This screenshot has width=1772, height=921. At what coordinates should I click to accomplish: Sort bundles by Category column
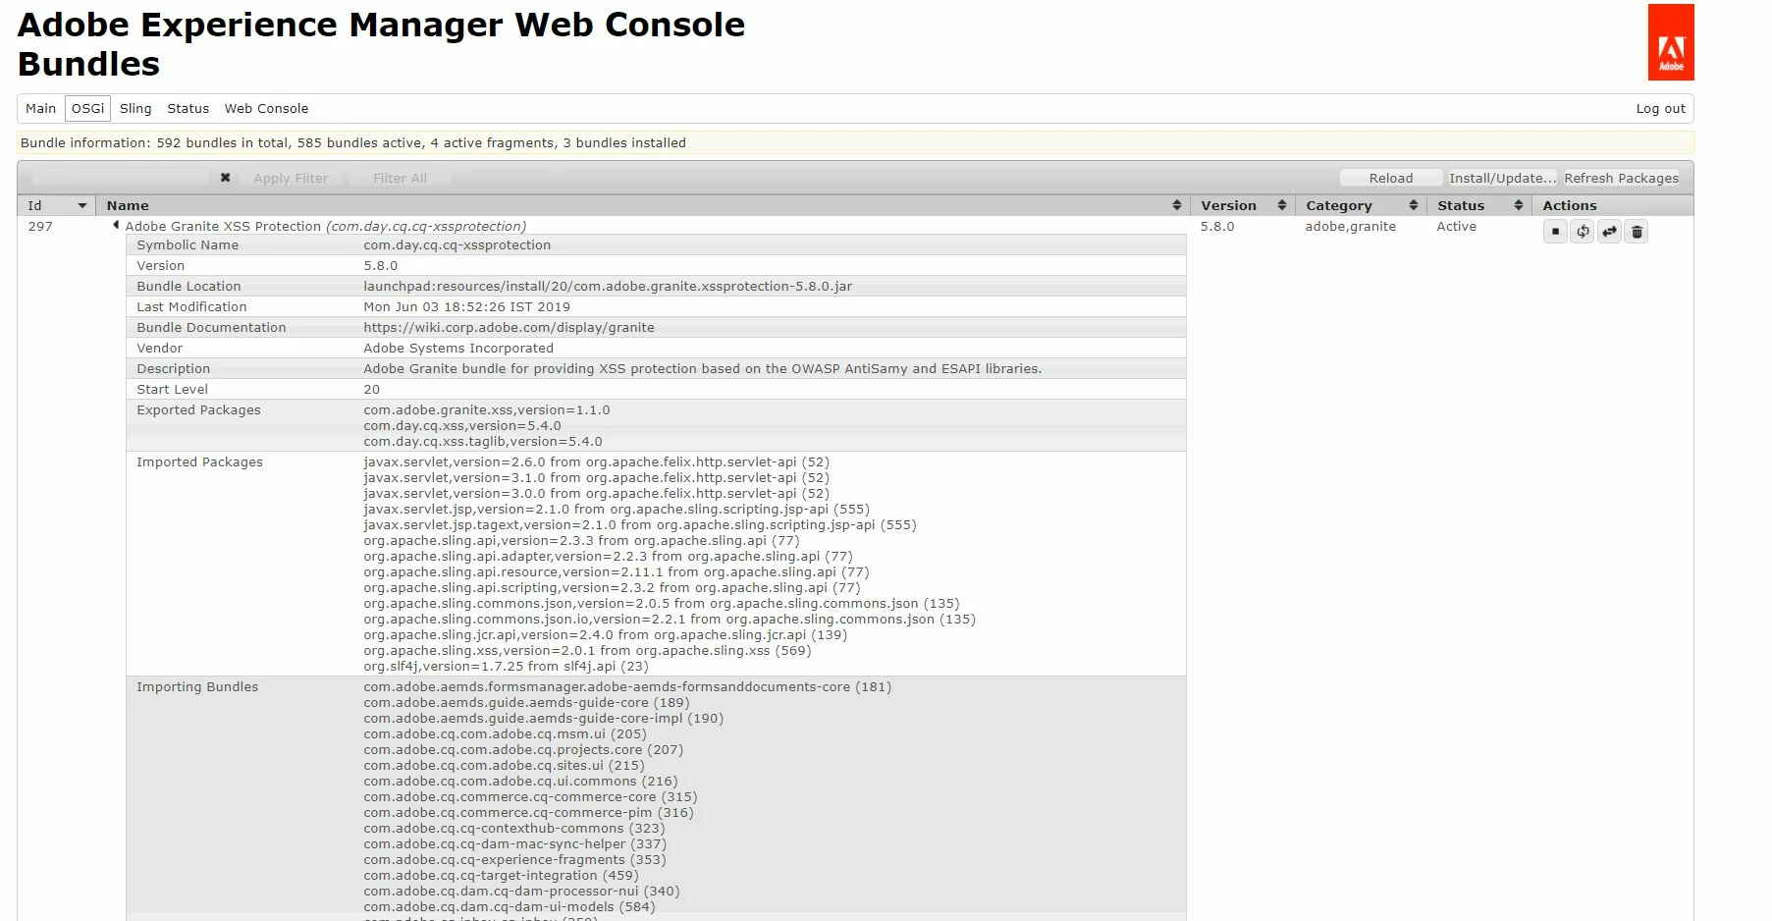[1413, 205]
